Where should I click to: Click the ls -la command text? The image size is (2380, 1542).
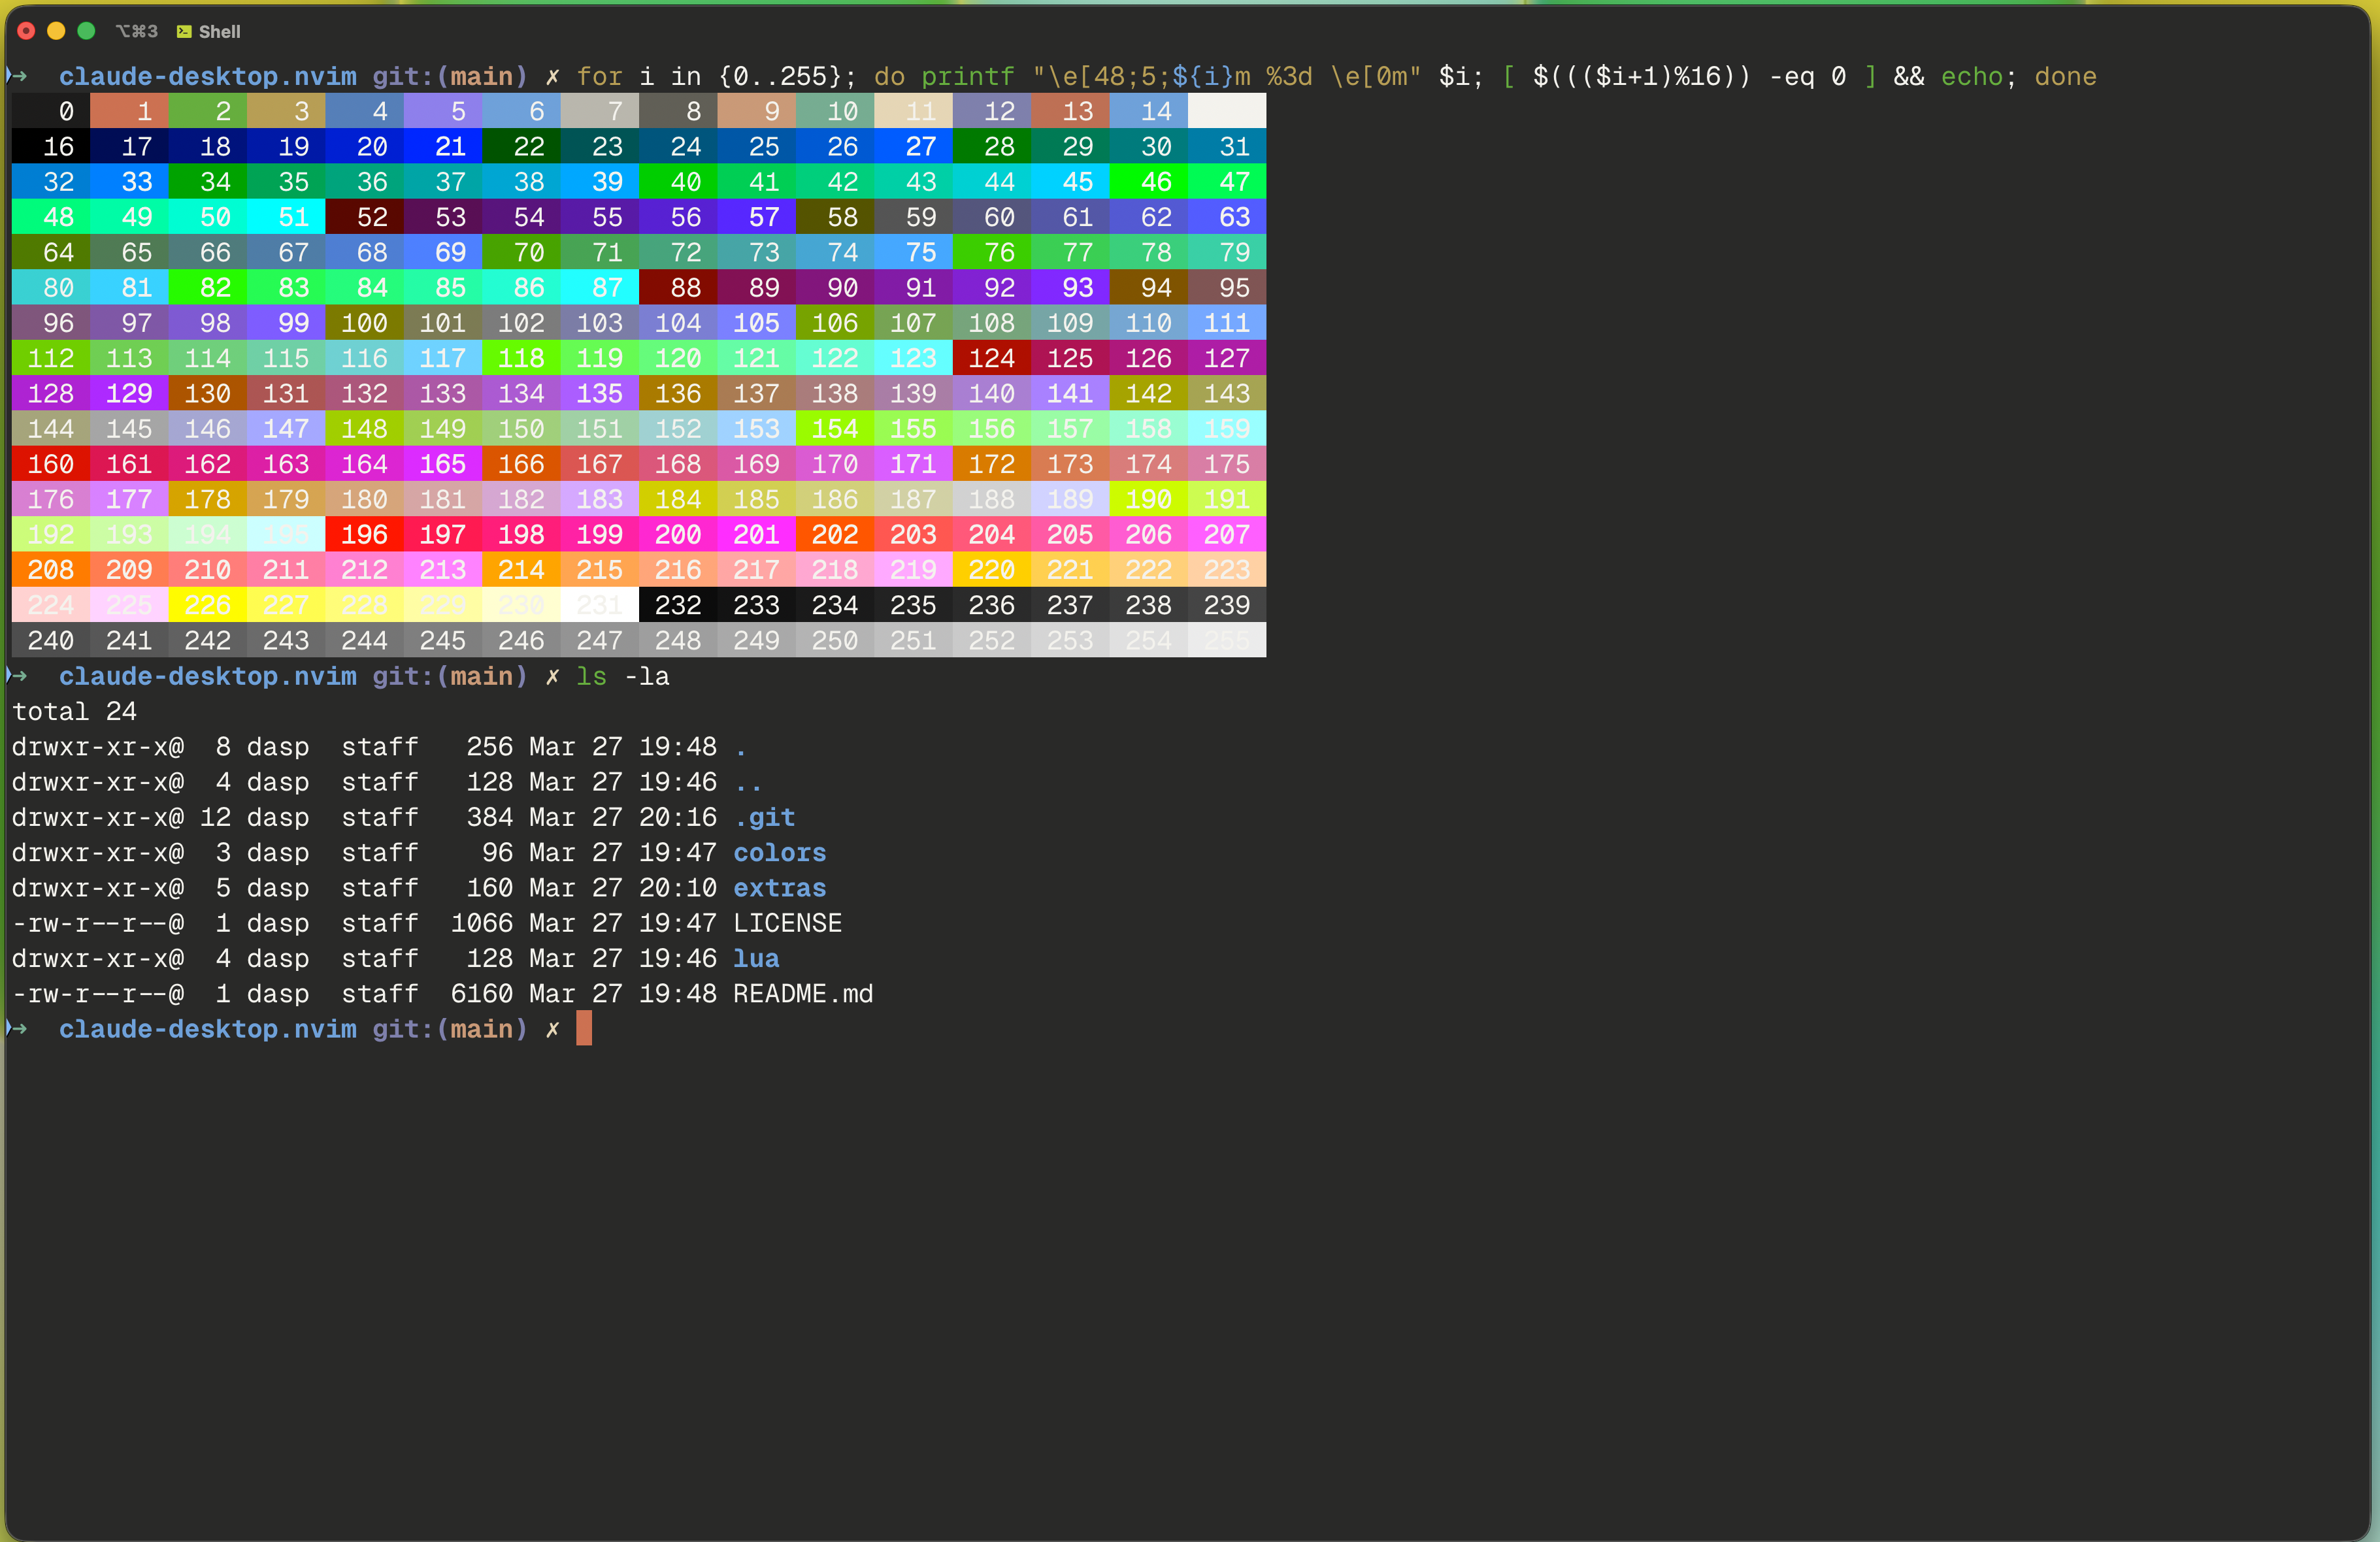click(623, 677)
